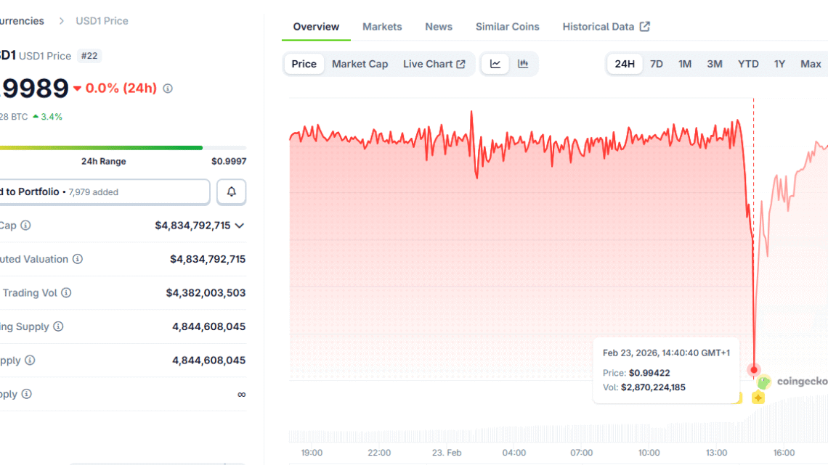Click info icon next to 24h change
The image size is (828, 465).
click(x=168, y=89)
